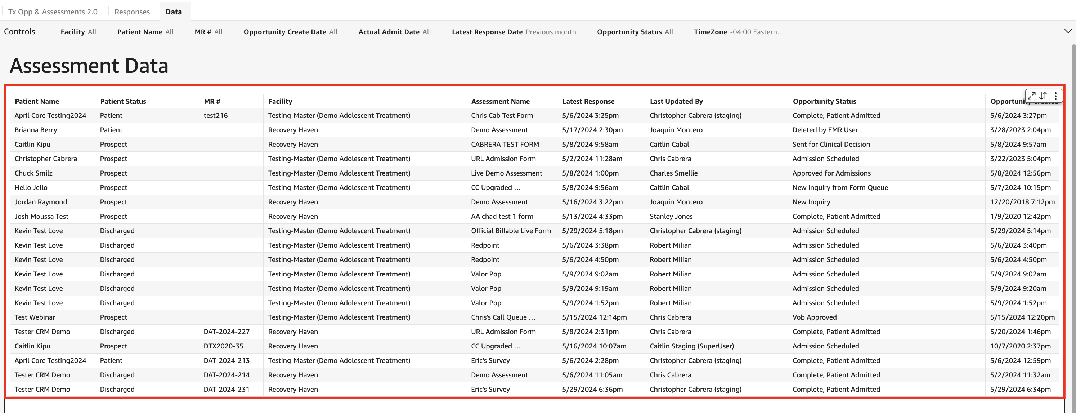Screen dimensions: 1076x413
Task: Click the Latest Response column header
Action: click(588, 101)
